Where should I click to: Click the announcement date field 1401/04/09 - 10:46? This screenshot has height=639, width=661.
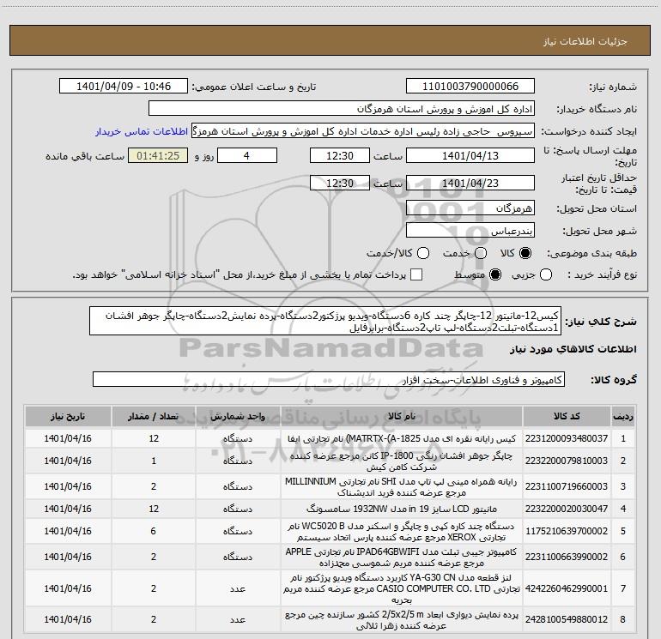[x=124, y=86]
